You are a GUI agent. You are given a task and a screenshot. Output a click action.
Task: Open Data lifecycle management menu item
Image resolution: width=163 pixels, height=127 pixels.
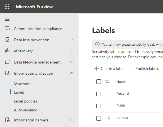point(37,62)
